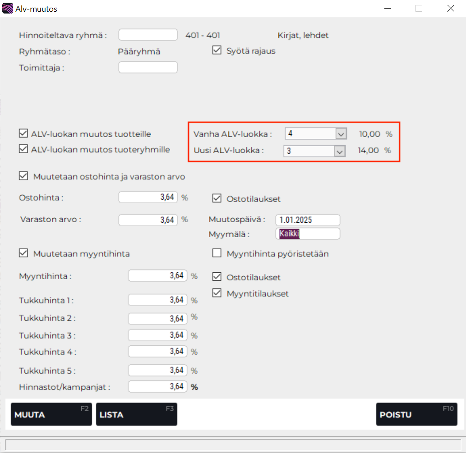Close the Alv-muutos window
Viewport: 466px width, 453px height.
click(x=450, y=9)
